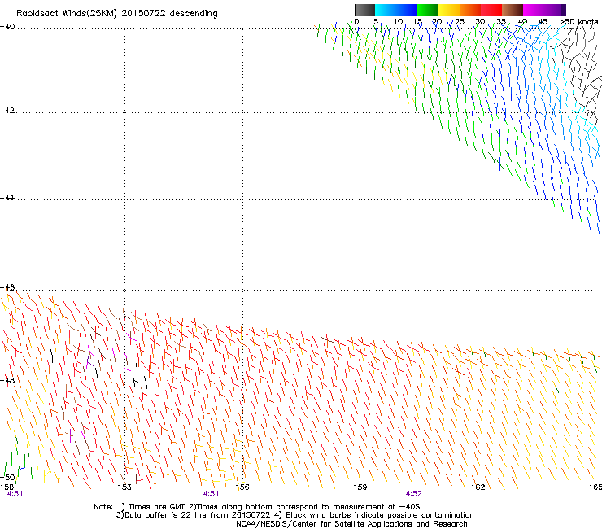Click the 'Note: 1) Times are GMT' line

pyautogui.click(x=256, y=507)
